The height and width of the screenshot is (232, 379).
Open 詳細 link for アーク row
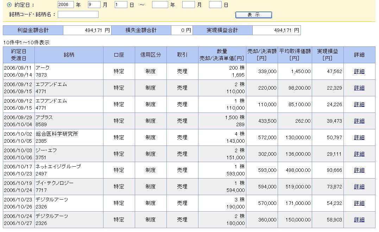359,71
